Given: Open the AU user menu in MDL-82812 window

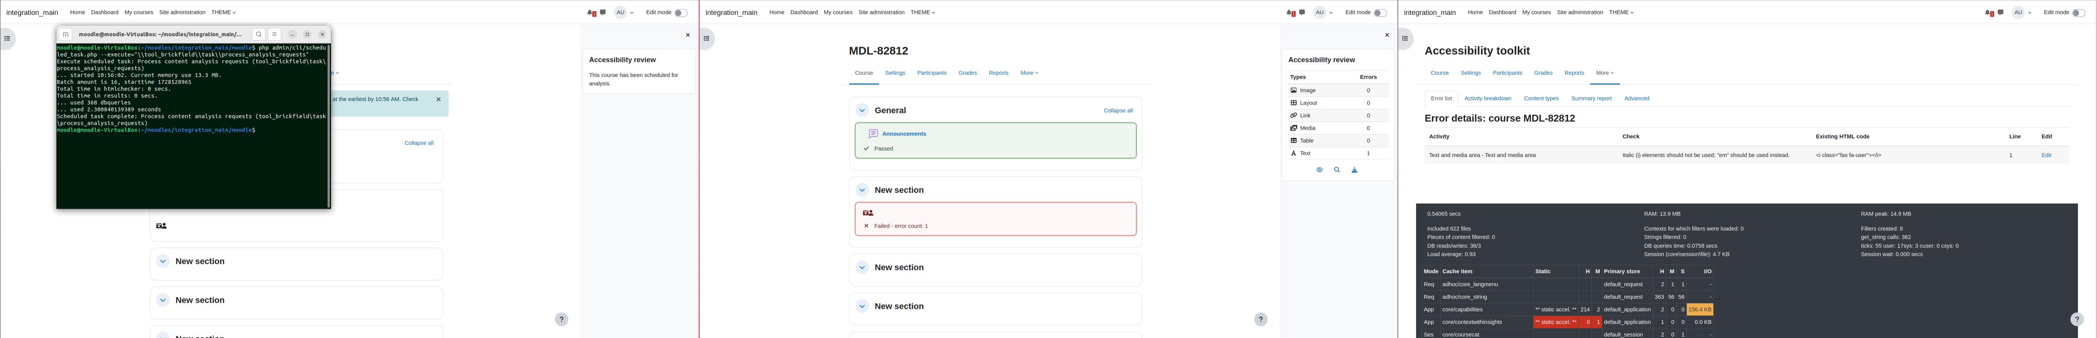Looking at the screenshot, I should 1324,12.
